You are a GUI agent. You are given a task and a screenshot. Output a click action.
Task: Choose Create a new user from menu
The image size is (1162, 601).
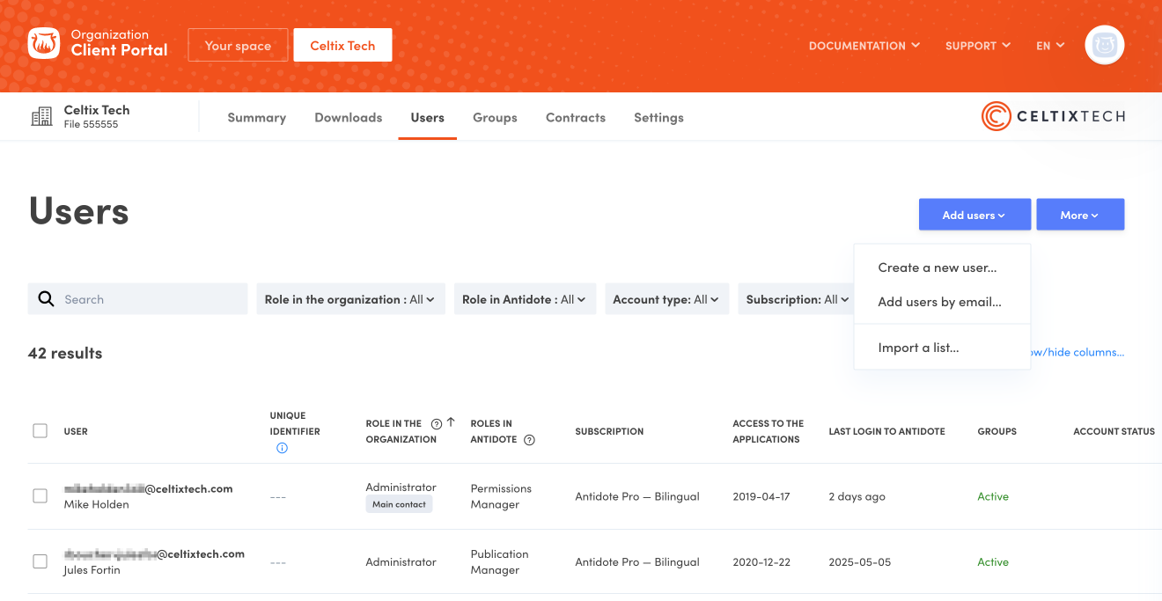tap(937, 268)
